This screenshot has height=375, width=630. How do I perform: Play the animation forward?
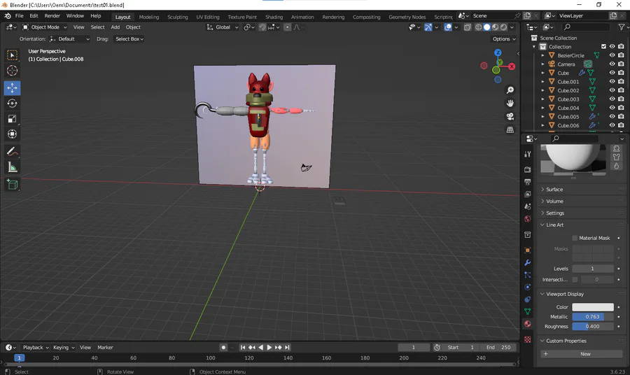click(269, 347)
